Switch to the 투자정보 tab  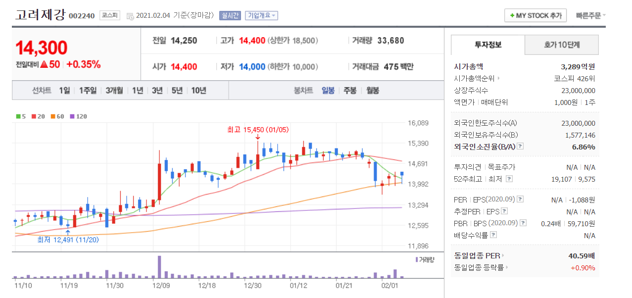[x=488, y=45]
